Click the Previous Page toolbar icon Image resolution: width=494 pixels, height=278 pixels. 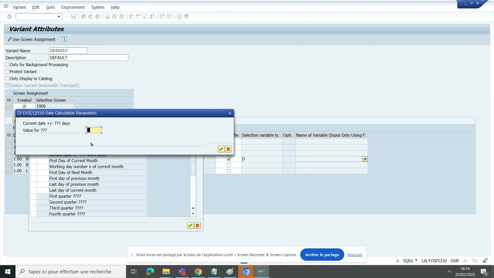pyautogui.click(x=139, y=17)
